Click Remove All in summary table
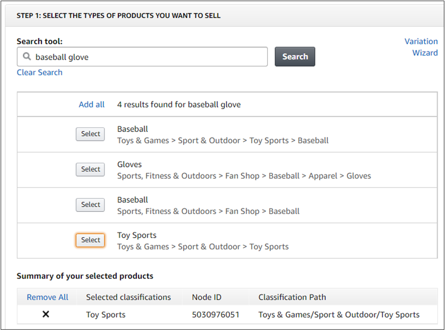Screen dimensions: 445x330 47,297
